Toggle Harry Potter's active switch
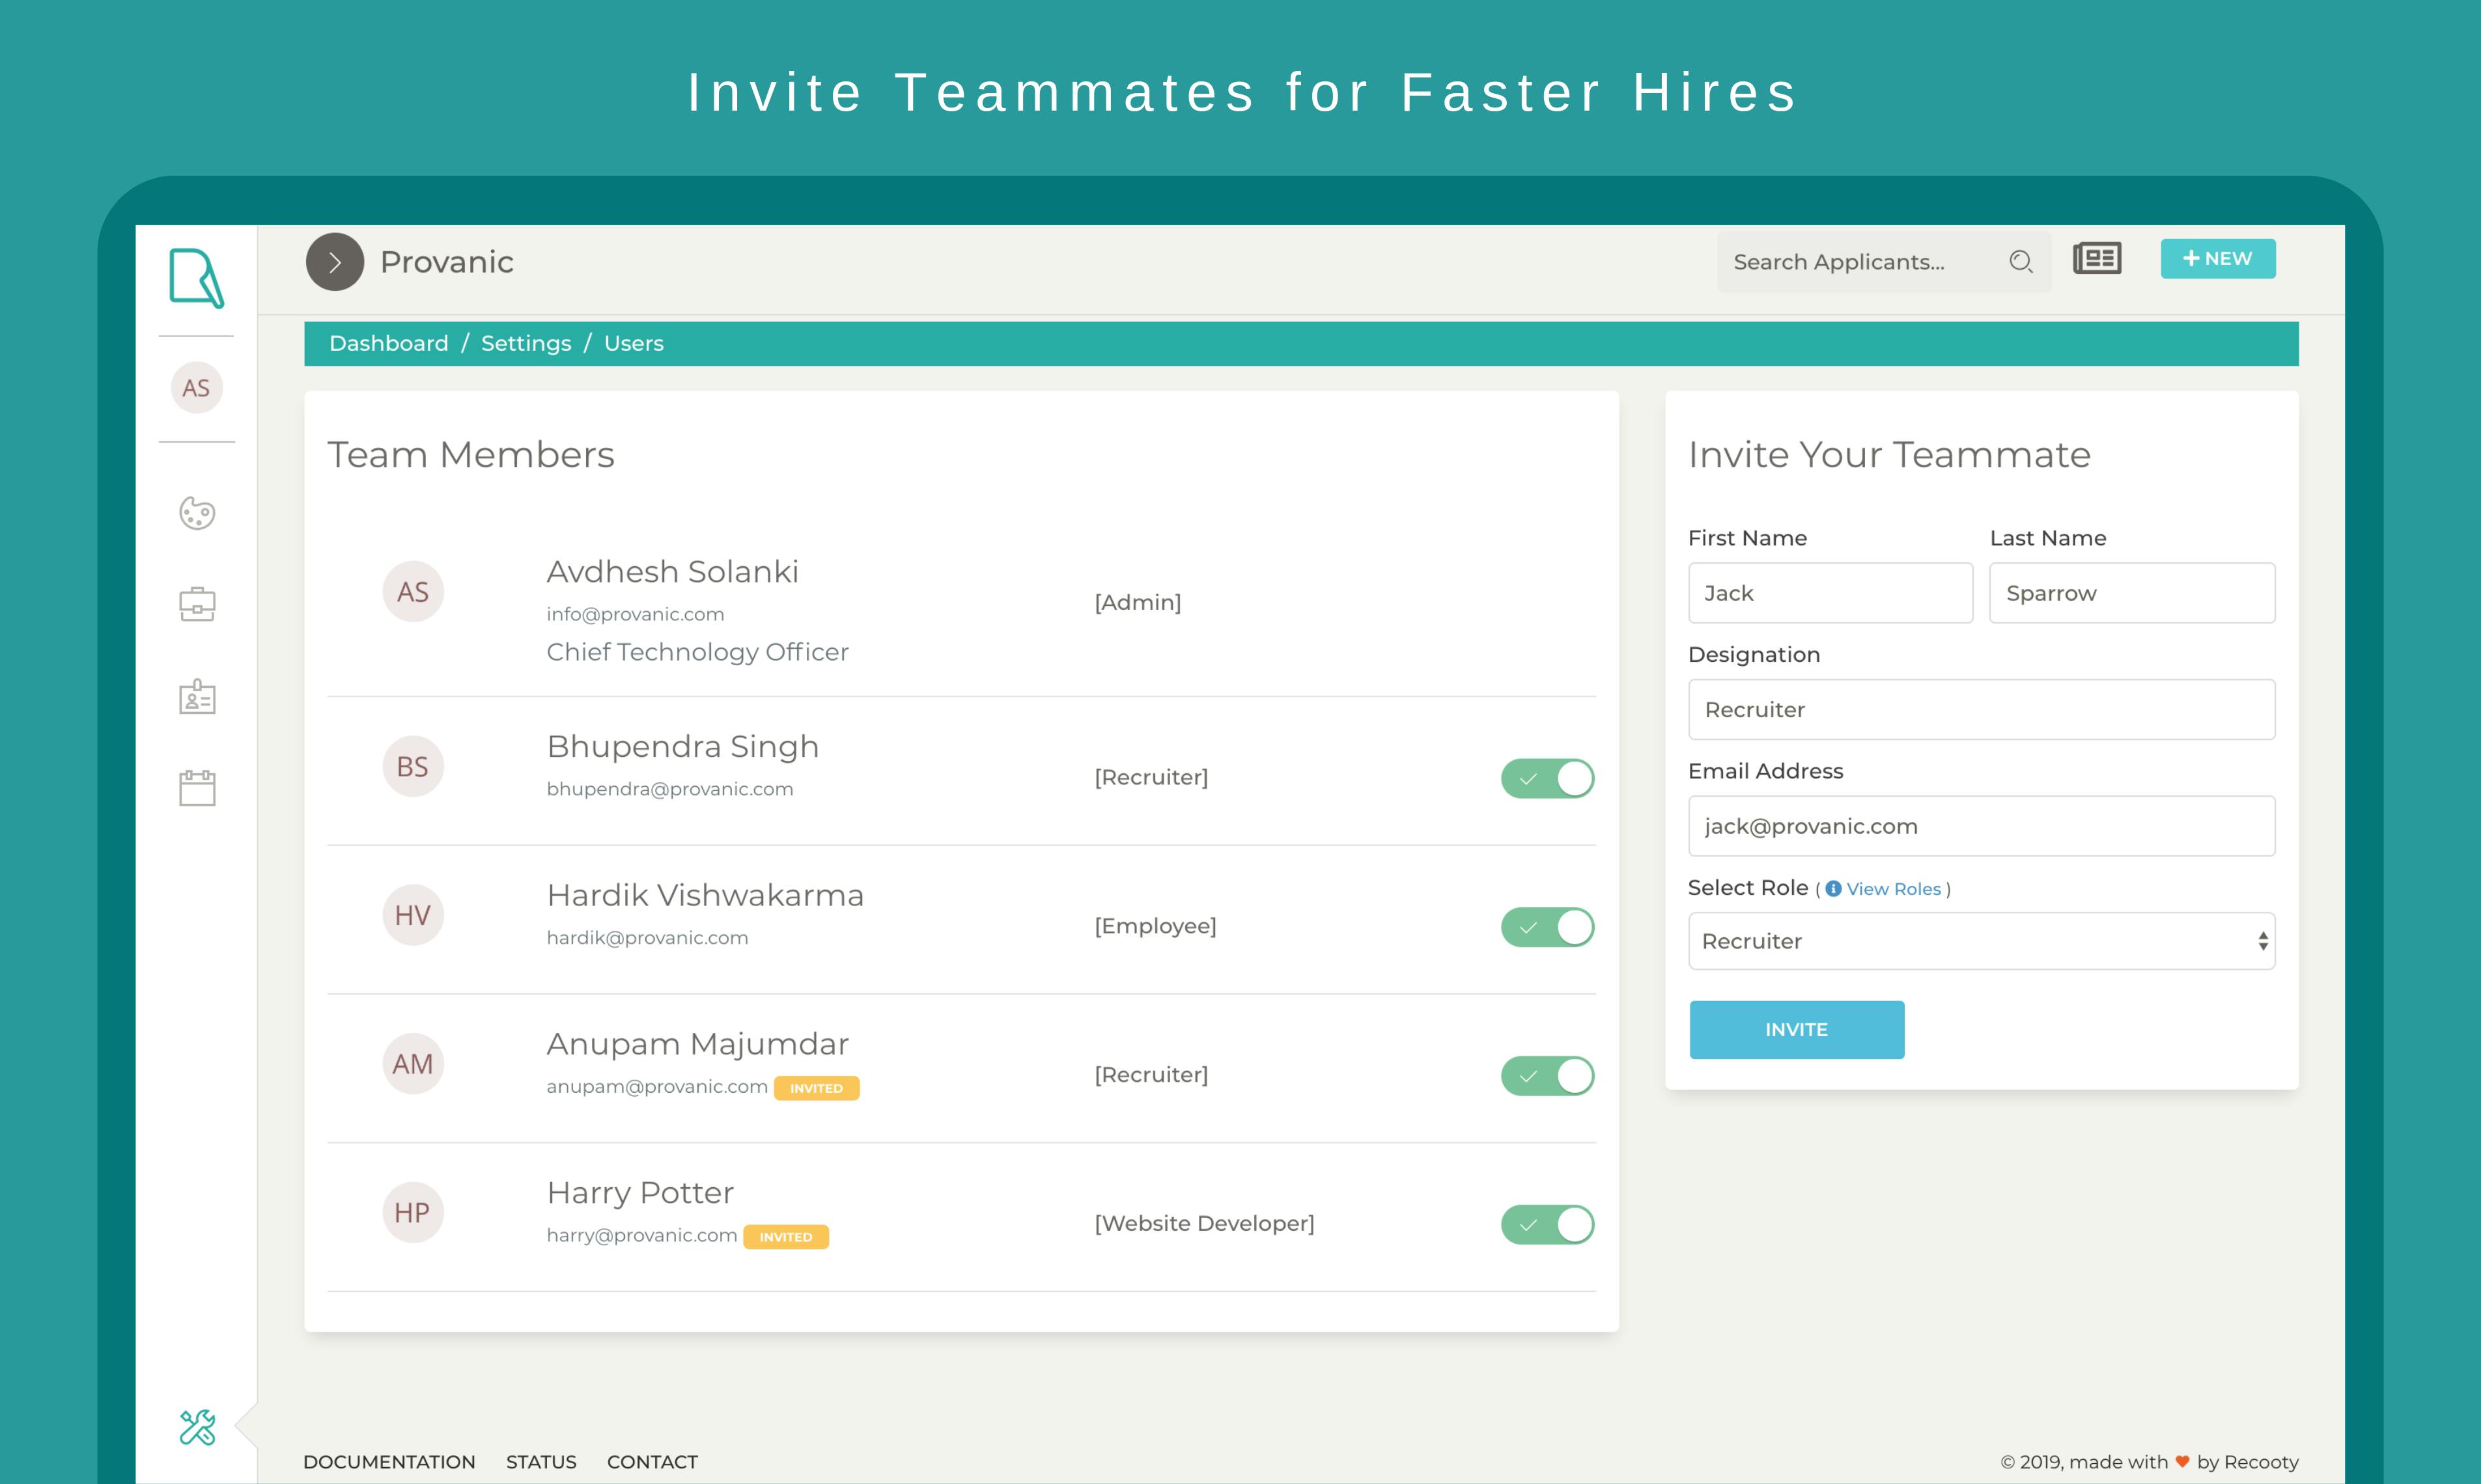 coord(1547,1224)
